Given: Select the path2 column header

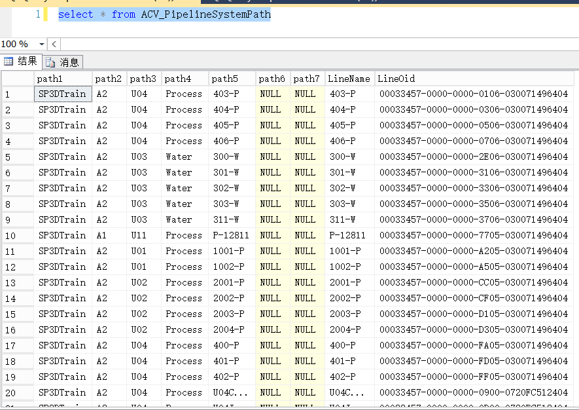Looking at the screenshot, I should coord(109,79).
